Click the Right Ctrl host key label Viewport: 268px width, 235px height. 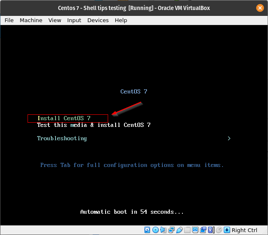pos(244,230)
